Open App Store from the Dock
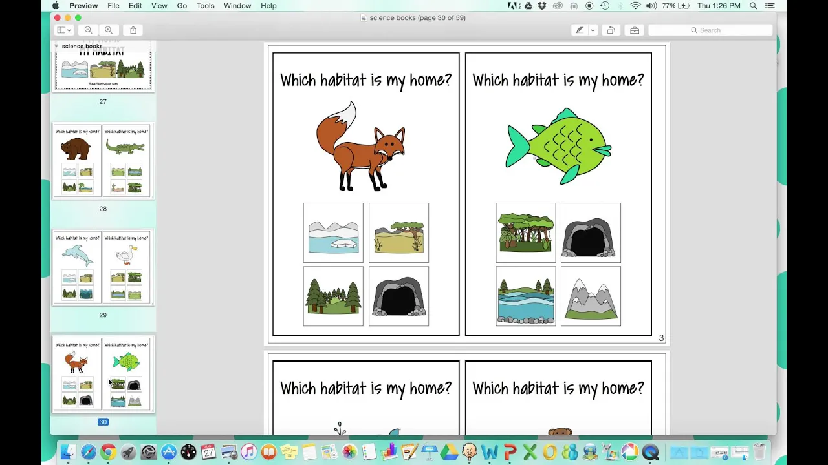828x465 pixels. pos(169,452)
